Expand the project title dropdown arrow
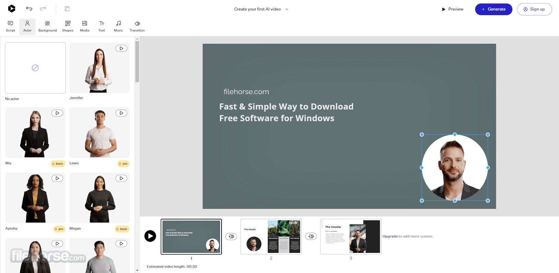Viewport: 559px width, 273px height. pyautogui.click(x=287, y=9)
